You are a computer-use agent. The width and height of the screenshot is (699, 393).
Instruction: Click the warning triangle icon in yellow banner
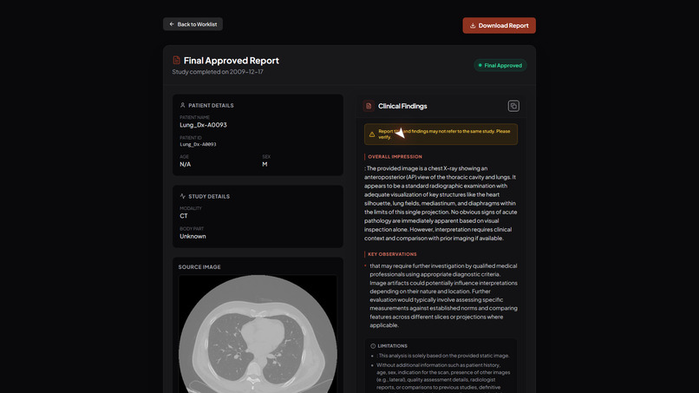click(372, 134)
